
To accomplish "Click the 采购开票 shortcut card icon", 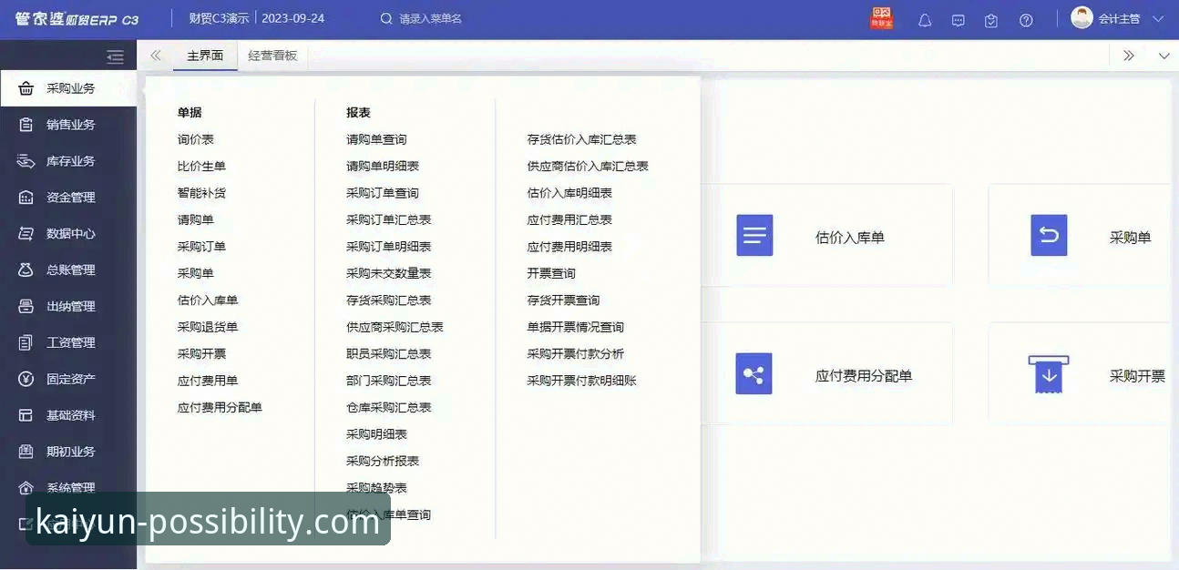I will [x=1049, y=374].
